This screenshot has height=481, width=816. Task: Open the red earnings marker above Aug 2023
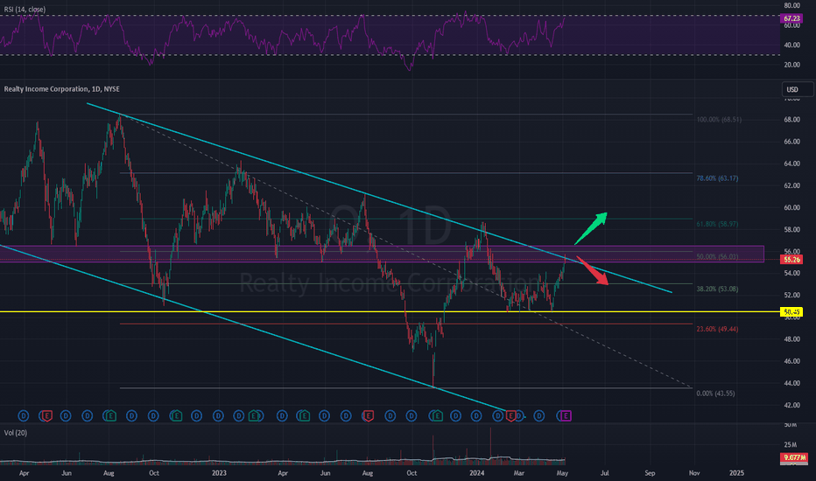click(x=369, y=415)
